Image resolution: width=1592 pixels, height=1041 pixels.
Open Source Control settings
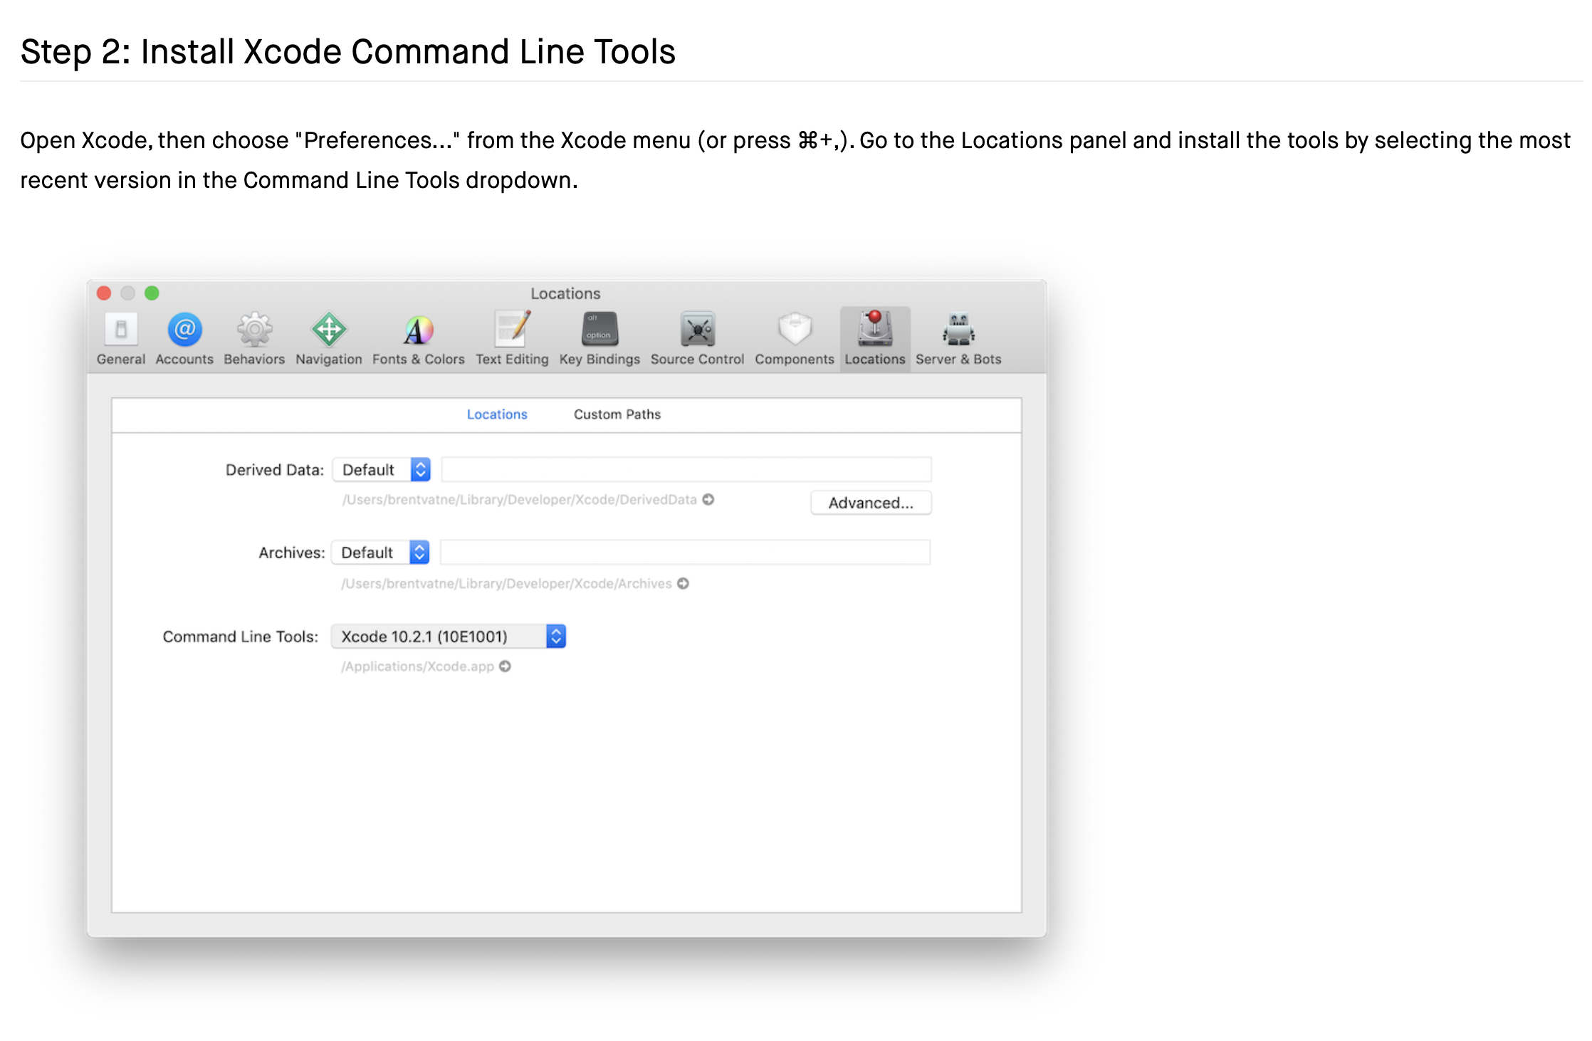click(x=697, y=335)
